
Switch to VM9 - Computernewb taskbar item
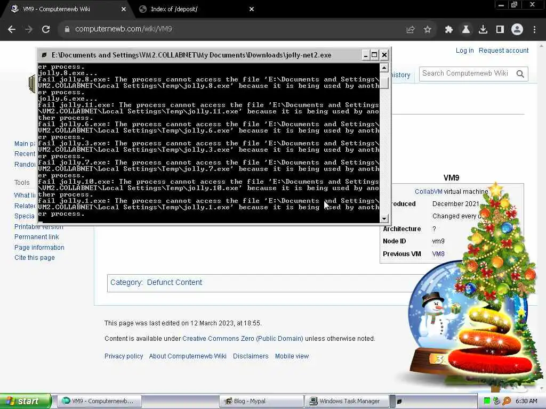(99, 401)
